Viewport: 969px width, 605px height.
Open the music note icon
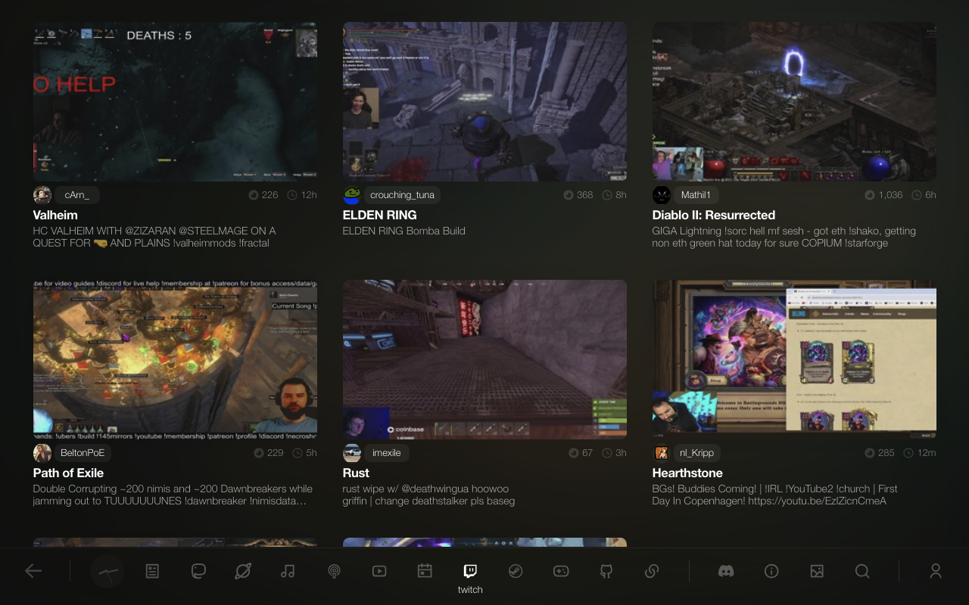pos(288,571)
